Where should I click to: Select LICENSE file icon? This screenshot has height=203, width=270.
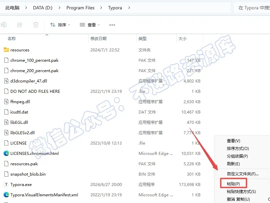[x=6, y=143]
